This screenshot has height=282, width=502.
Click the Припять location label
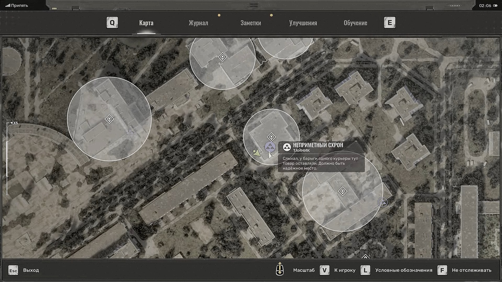point(20,5)
